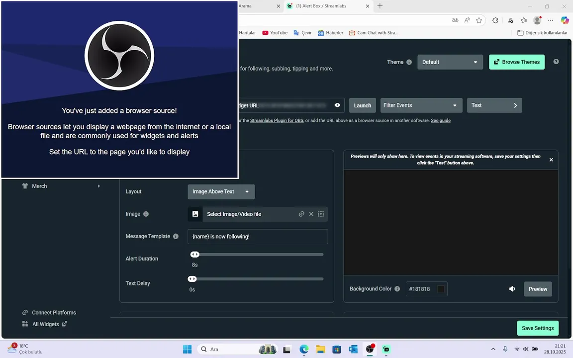Viewport: 573px width, 358px height.
Task: Toggle widget URL visibility eye icon
Action: 337,105
